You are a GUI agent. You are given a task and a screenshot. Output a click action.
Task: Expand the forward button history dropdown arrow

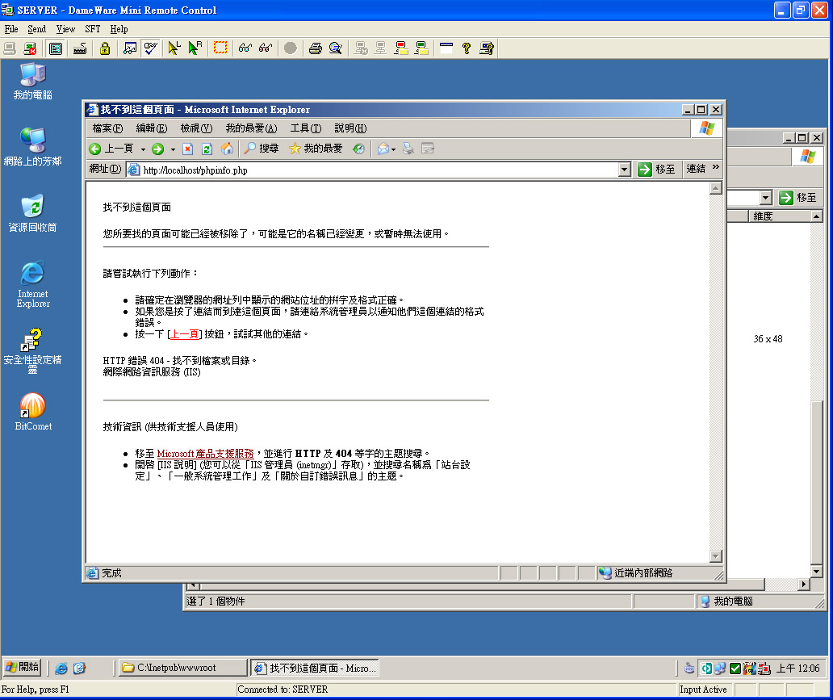tap(174, 149)
